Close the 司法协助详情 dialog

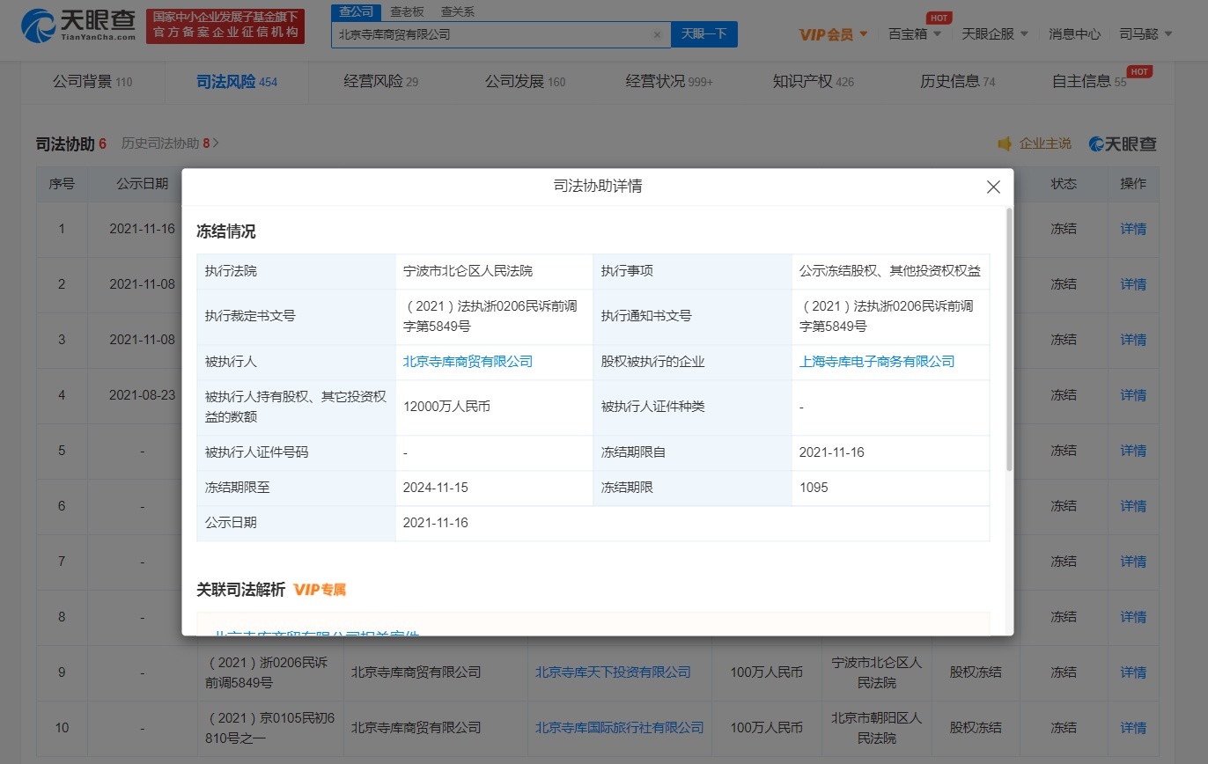(993, 187)
